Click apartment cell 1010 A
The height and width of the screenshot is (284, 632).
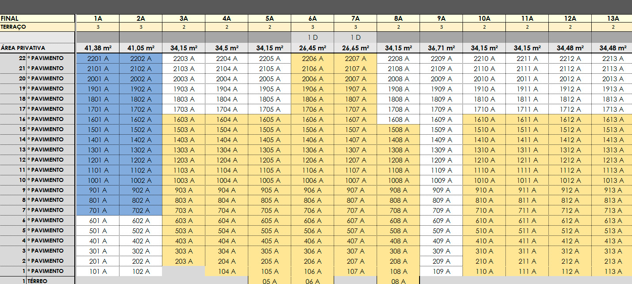click(x=484, y=180)
